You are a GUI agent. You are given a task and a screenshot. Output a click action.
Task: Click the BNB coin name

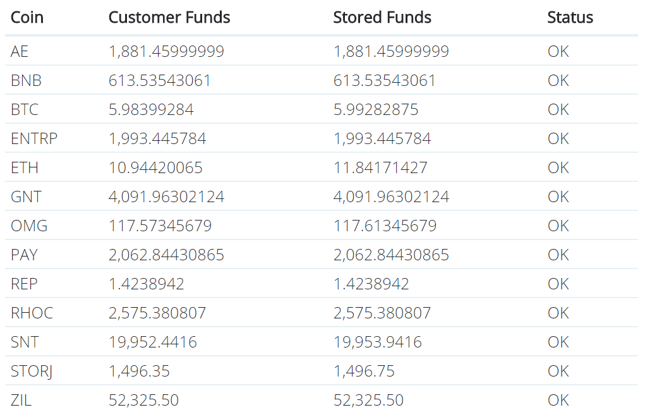pyautogui.click(x=26, y=81)
